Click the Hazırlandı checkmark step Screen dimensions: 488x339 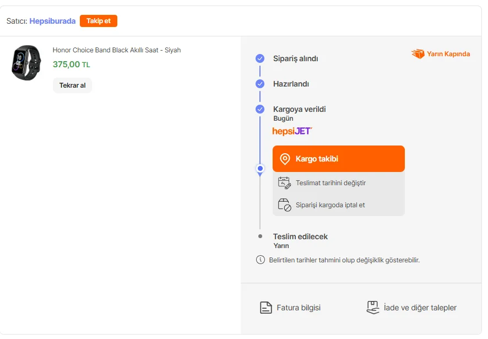coord(260,84)
